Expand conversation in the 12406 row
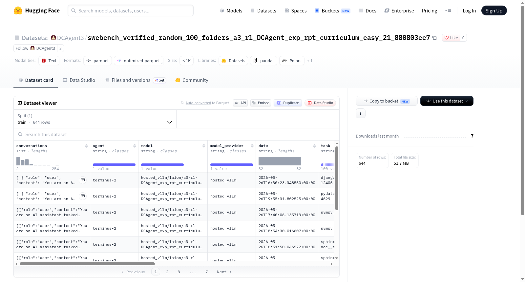Viewport: 525px width, 282px height. (83, 180)
